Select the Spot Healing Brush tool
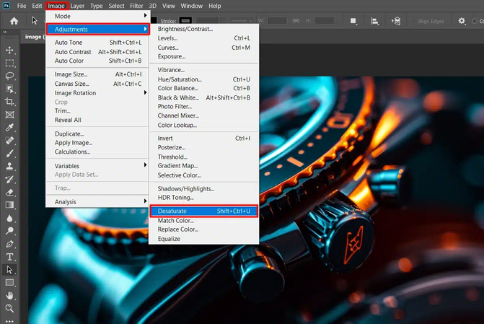484x324 pixels. (x=9, y=141)
